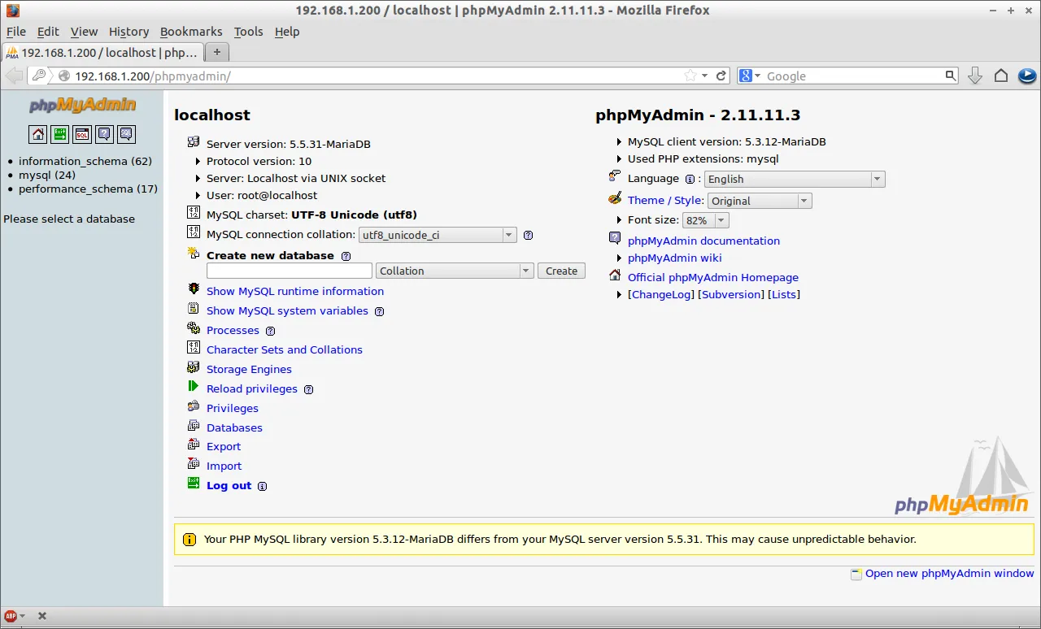Click the SQL documentation speech-bubble icon

tap(126, 134)
